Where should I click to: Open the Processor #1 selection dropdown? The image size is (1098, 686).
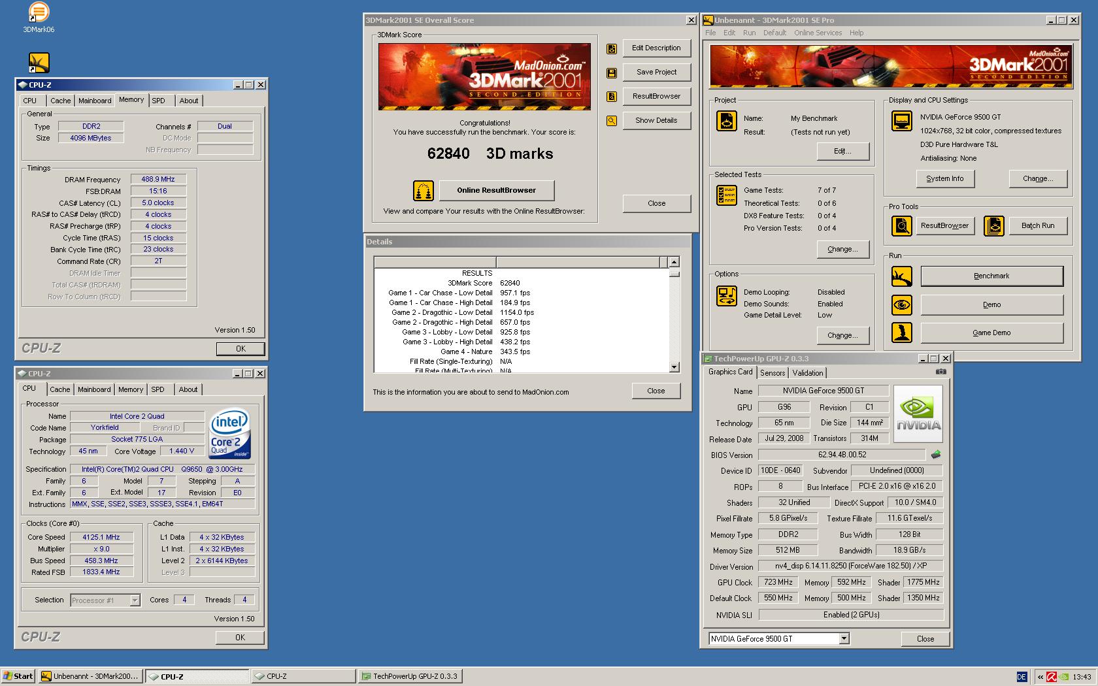point(135,600)
